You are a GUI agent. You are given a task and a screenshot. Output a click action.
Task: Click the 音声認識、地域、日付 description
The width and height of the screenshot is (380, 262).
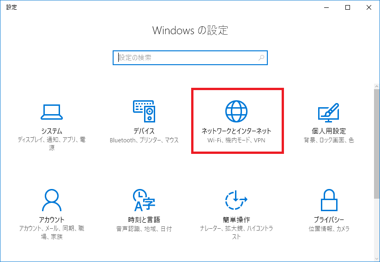[x=144, y=229]
